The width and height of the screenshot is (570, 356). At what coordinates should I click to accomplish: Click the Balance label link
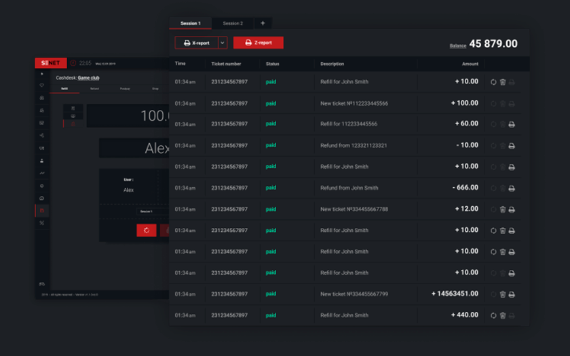tap(458, 45)
